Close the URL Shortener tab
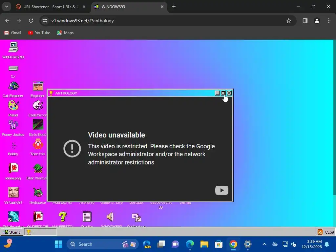Screen dimensions: 336x252 pos(84,7)
